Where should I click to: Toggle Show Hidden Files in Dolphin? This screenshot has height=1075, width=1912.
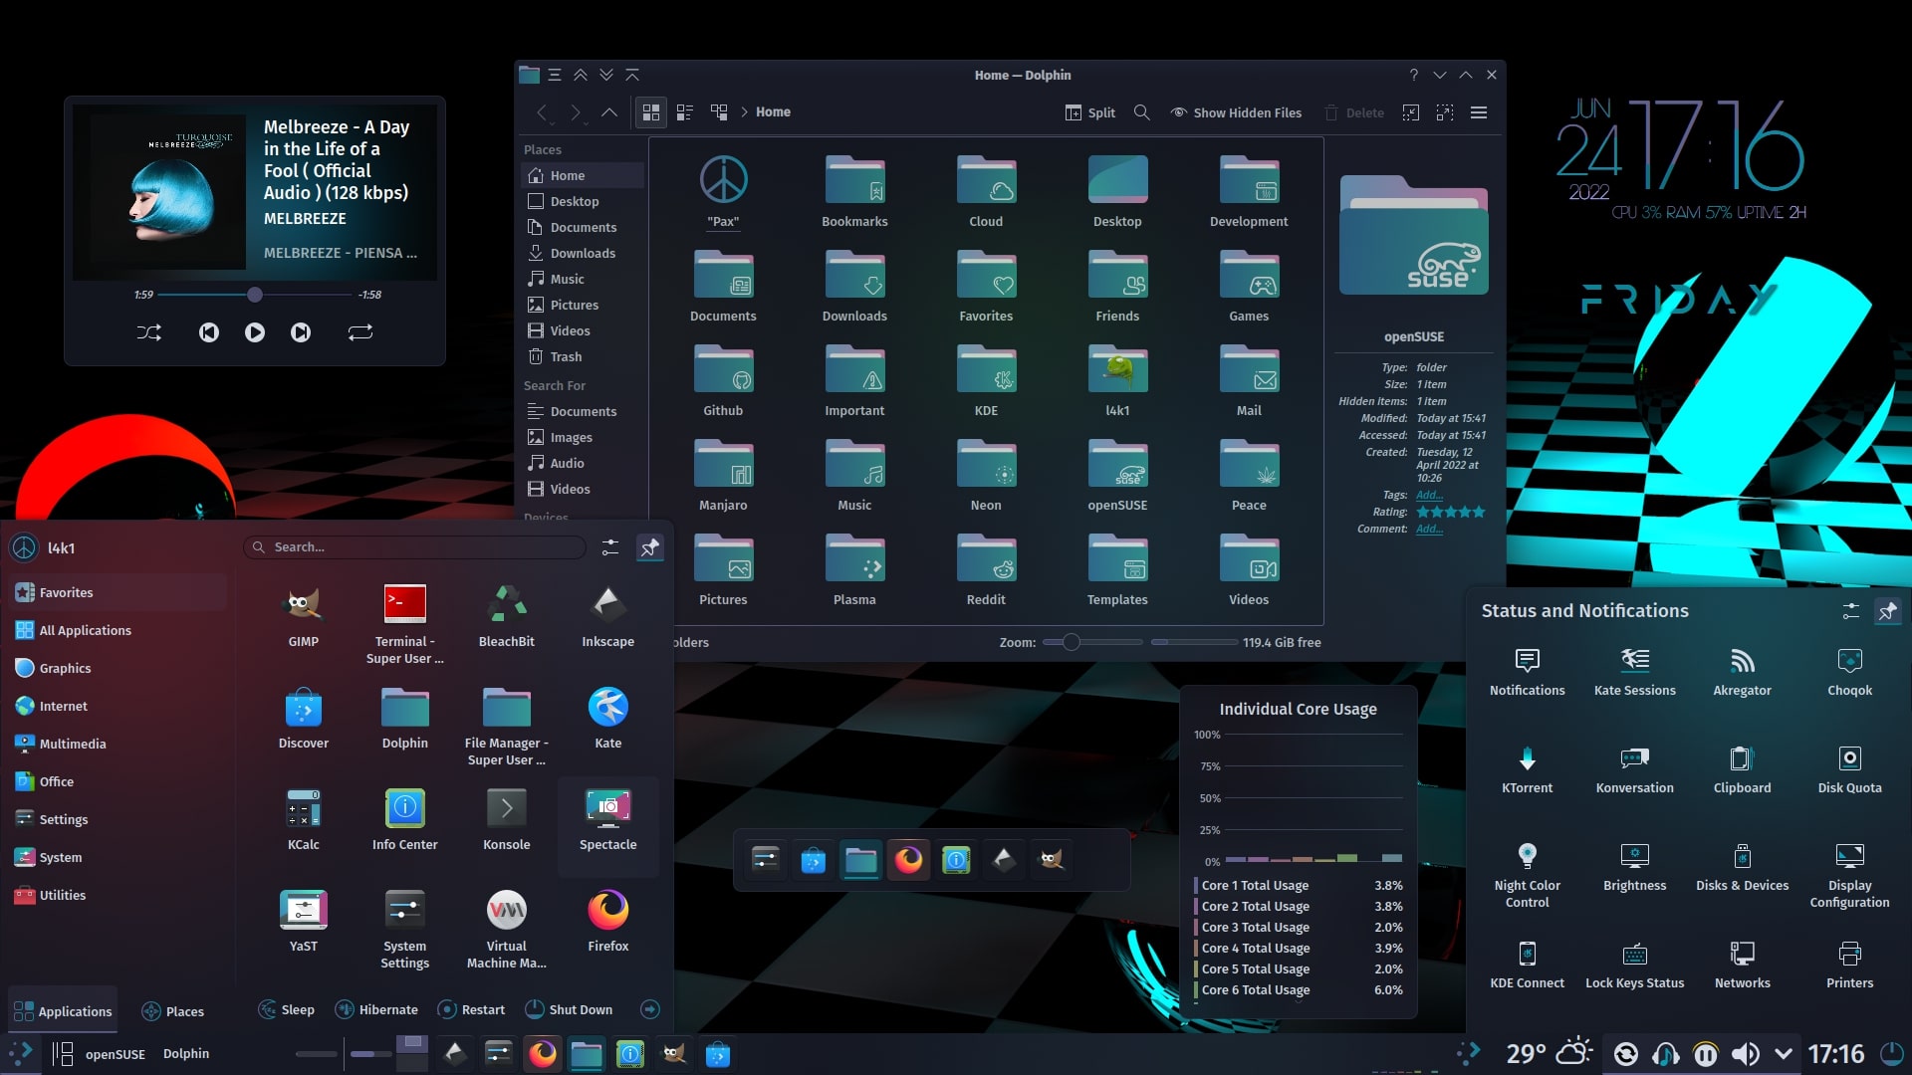point(1236,112)
